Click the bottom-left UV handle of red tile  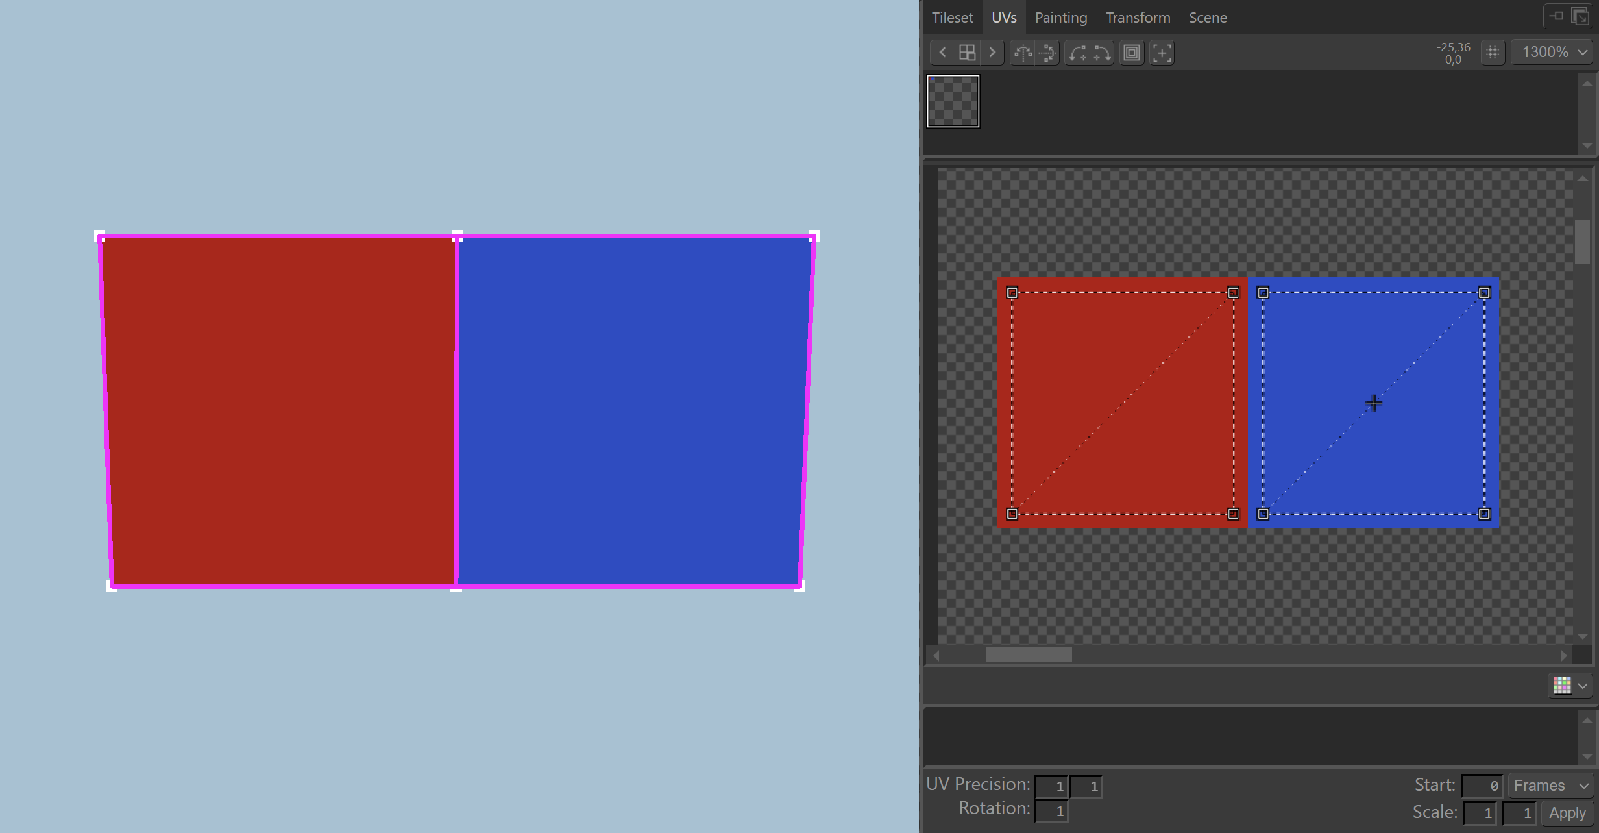(x=1012, y=514)
